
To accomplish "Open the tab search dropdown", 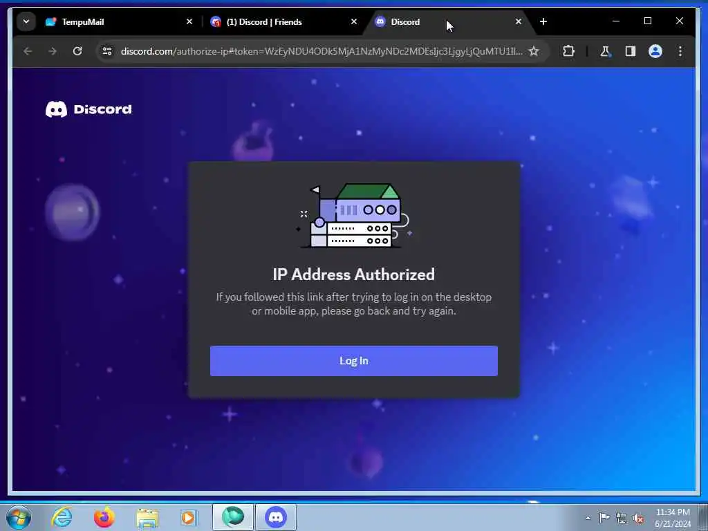I will pyautogui.click(x=26, y=21).
